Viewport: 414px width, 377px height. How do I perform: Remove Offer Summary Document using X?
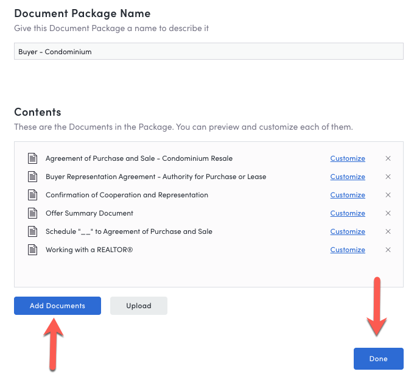click(388, 213)
